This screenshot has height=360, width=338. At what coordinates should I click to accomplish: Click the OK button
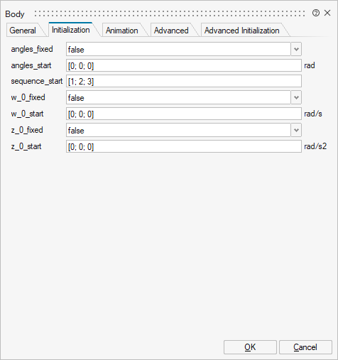point(250,347)
